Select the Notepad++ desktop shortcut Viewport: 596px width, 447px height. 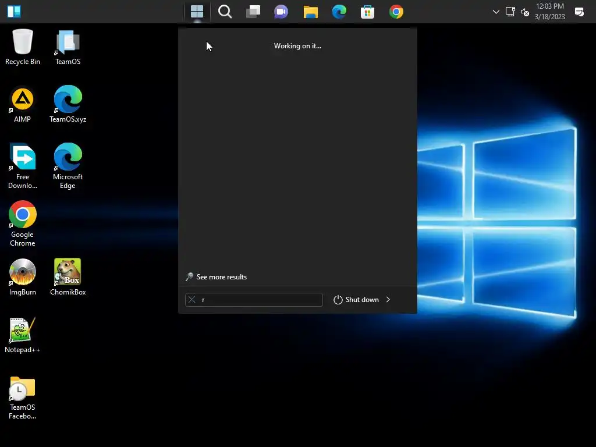[x=23, y=335]
